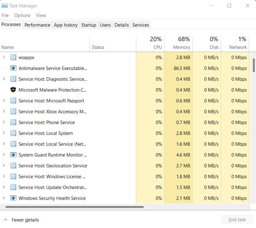
Task: Expand Windows Security Health Service row
Action: [4, 198]
